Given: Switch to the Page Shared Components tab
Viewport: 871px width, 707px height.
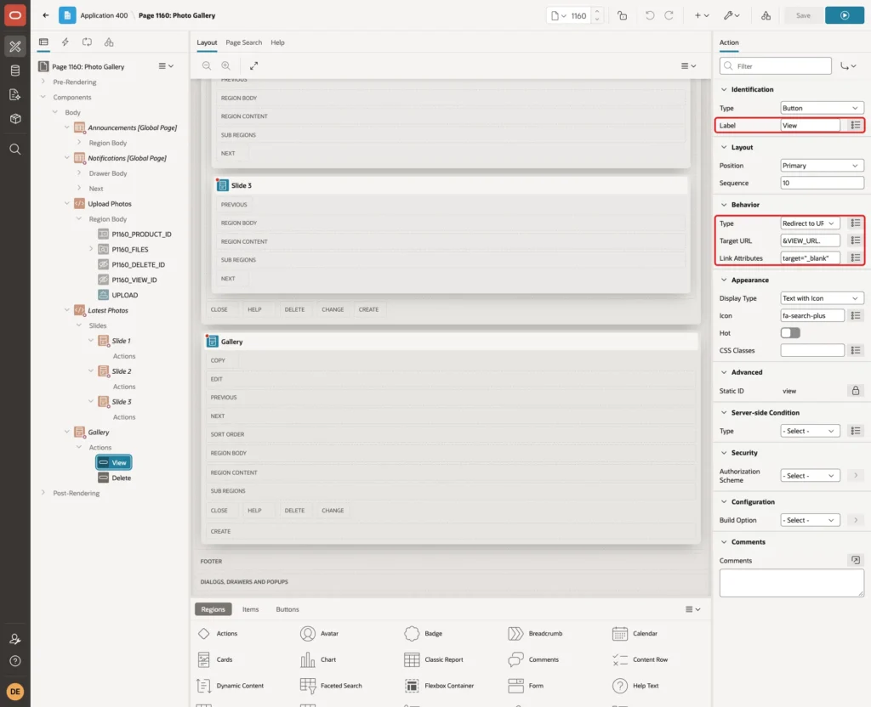Looking at the screenshot, I should click(x=109, y=42).
